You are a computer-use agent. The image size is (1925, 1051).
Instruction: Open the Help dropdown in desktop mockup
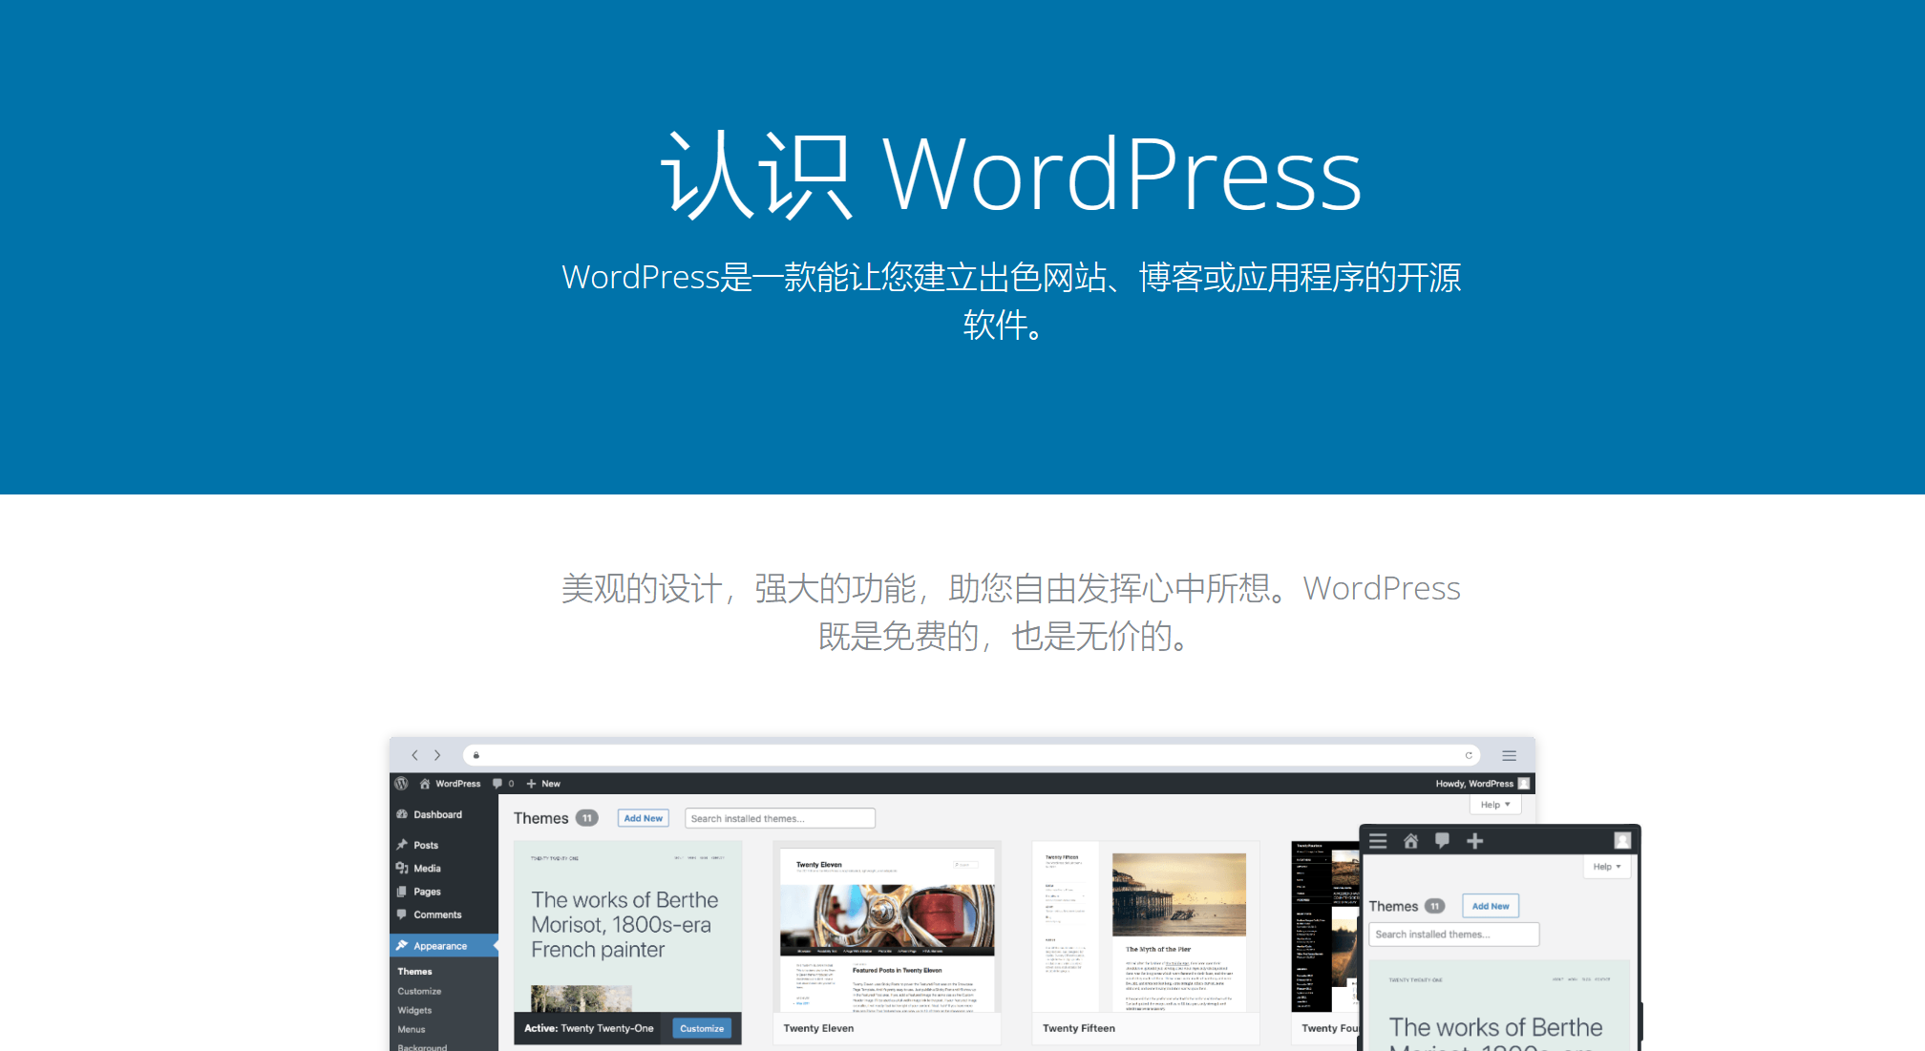pos(1495,805)
